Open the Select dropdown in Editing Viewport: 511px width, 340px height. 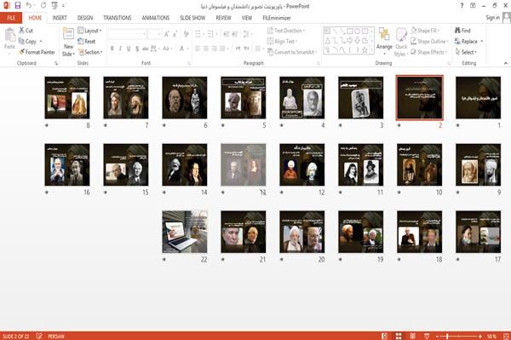click(x=466, y=52)
